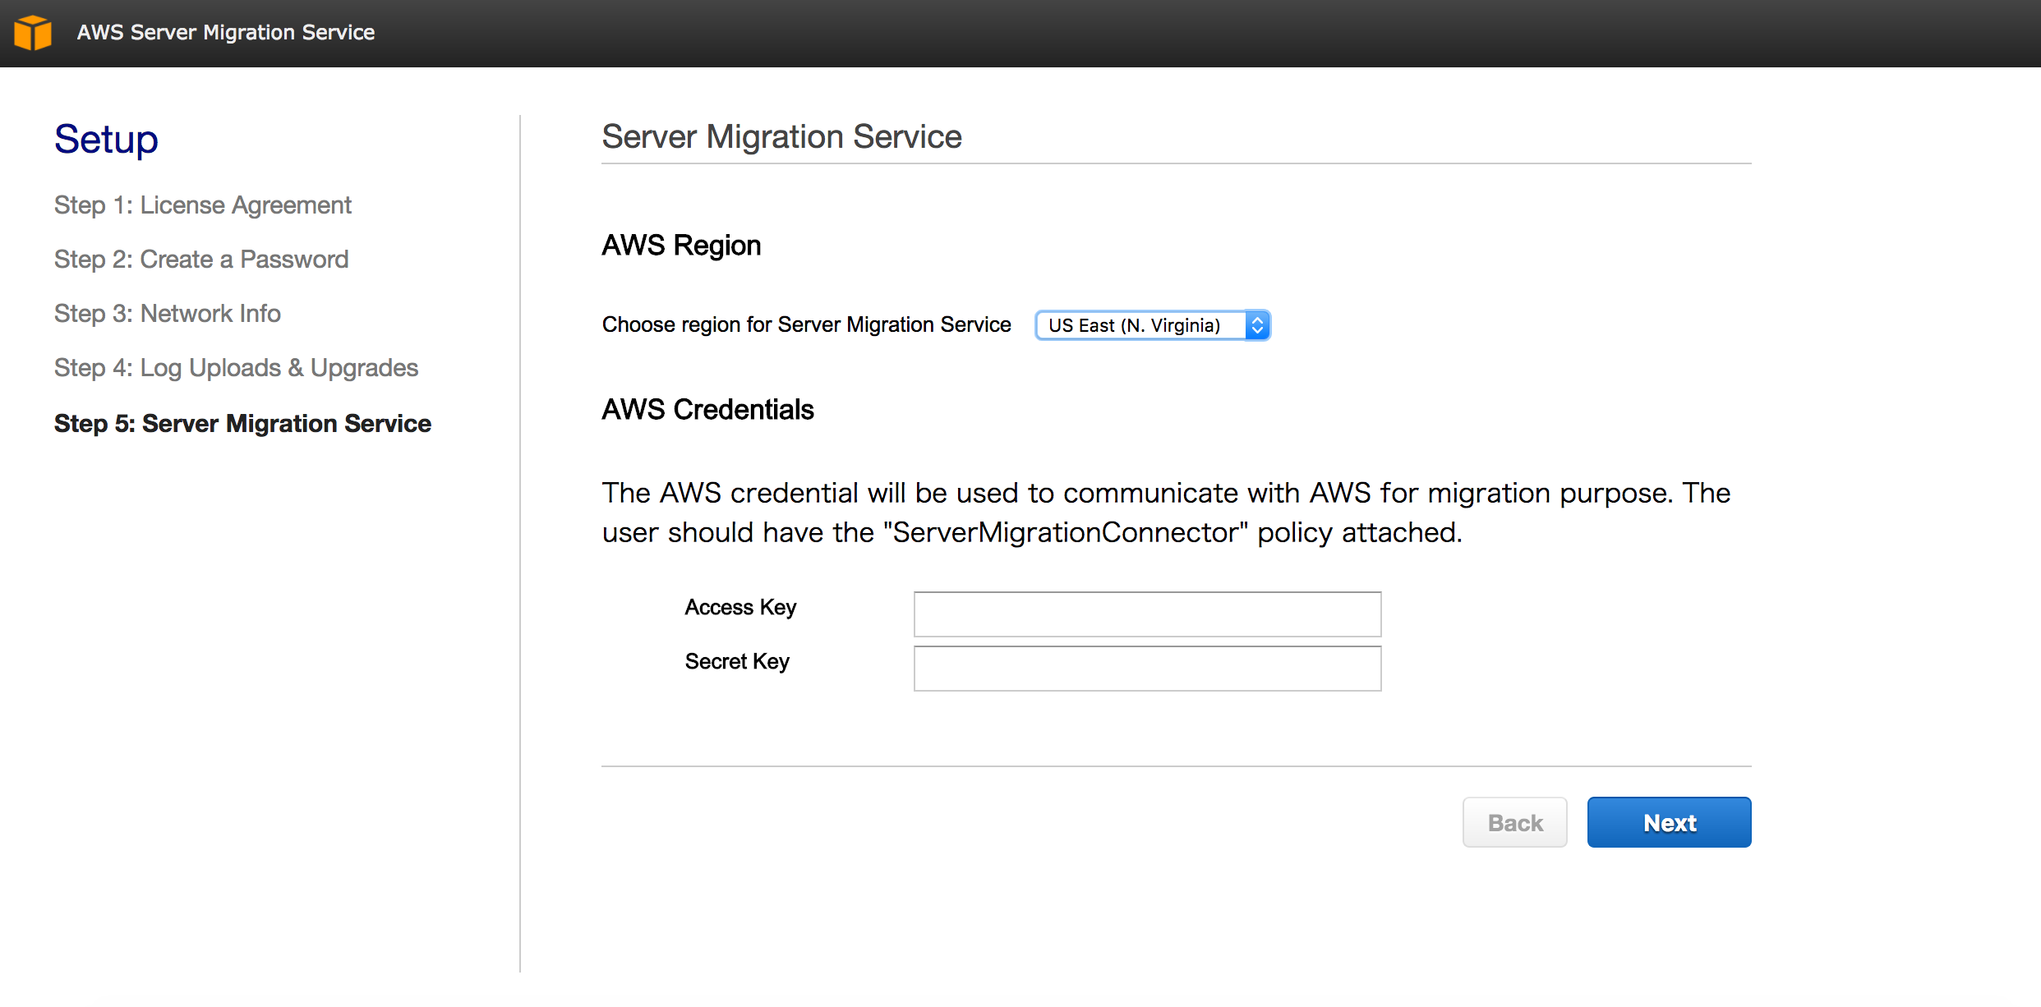Go to Step 1: License Agreement
Viewport: 2041px width, 1007px height.
[x=202, y=205]
